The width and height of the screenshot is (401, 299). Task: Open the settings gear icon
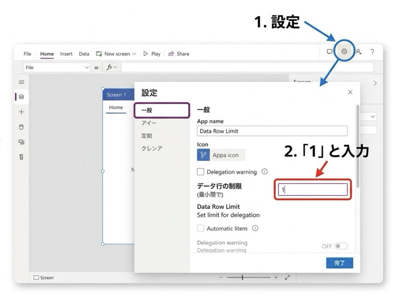point(344,52)
